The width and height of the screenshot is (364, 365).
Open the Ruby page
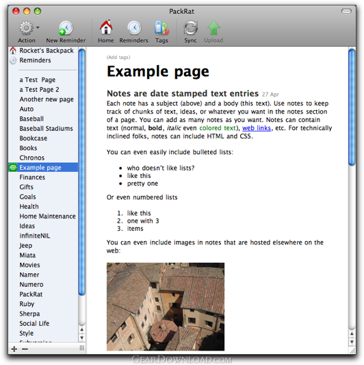click(x=27, y=304)
